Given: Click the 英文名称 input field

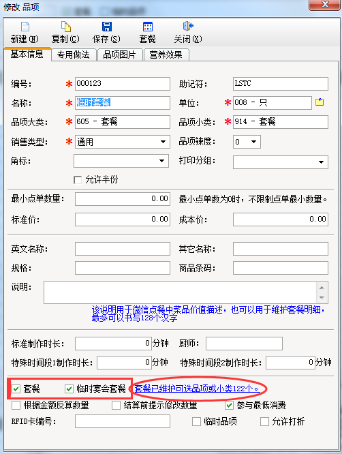Looking at the screenshot, I should pos(123,249).
